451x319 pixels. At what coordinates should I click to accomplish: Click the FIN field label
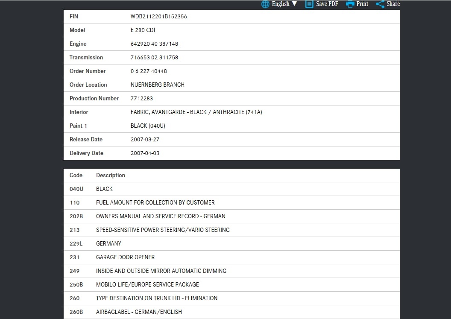click(73, 16)
